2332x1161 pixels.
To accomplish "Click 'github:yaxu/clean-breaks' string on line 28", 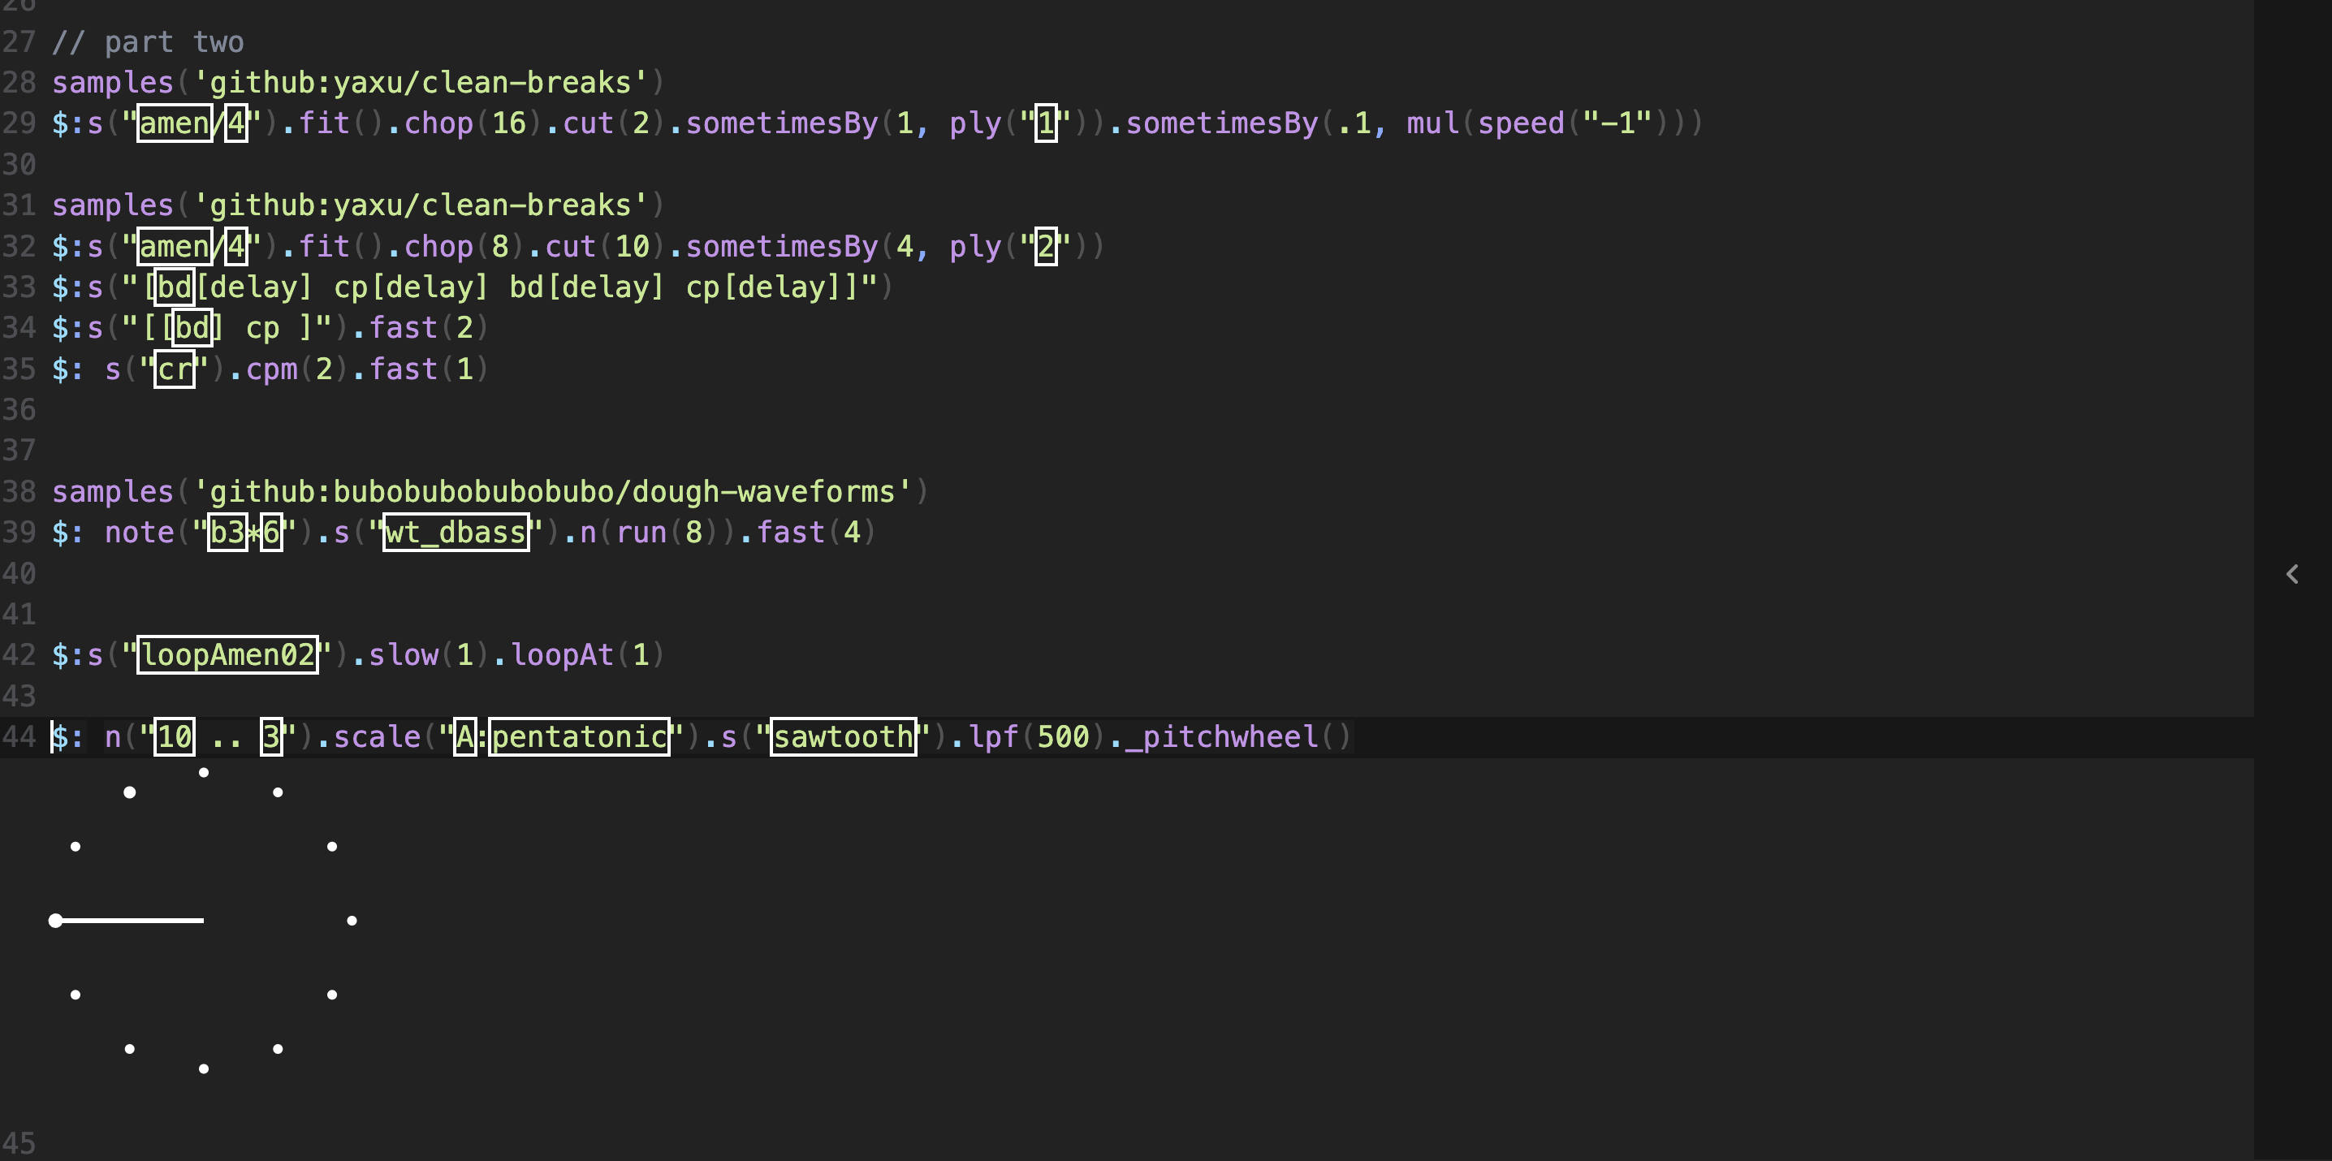I will tap(421, 82).
